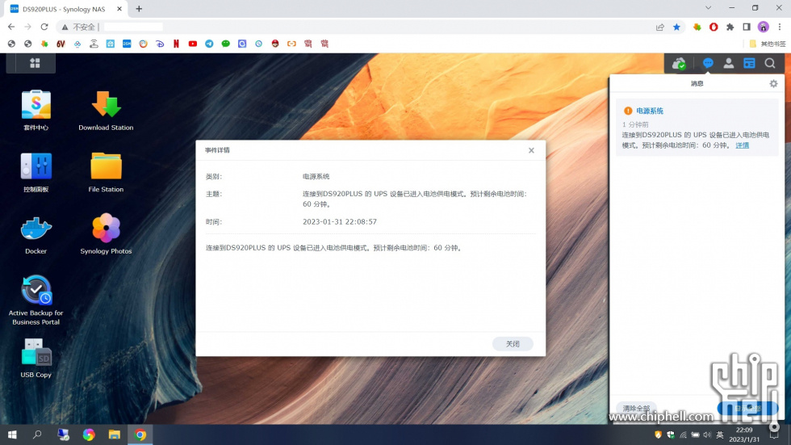Open a new browser tab
The image size is (791, 445).
tap(139, 9)
